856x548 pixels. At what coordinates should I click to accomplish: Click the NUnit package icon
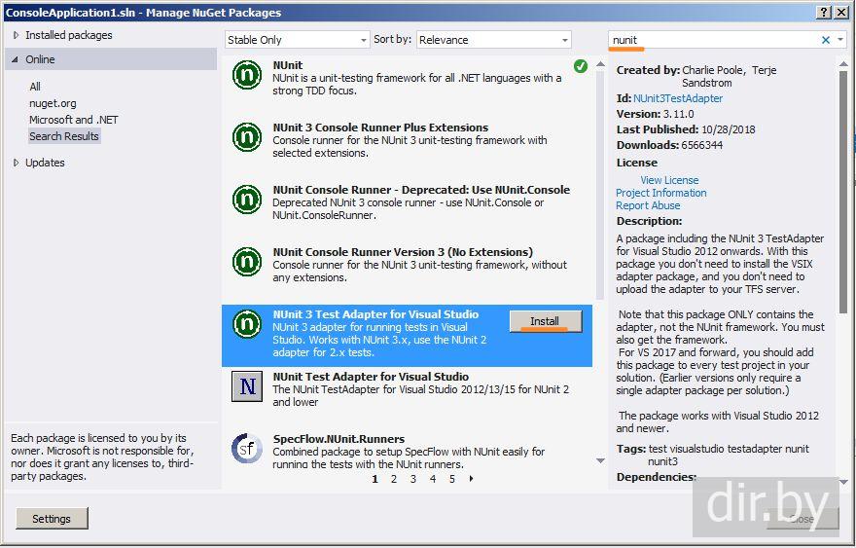247,75
